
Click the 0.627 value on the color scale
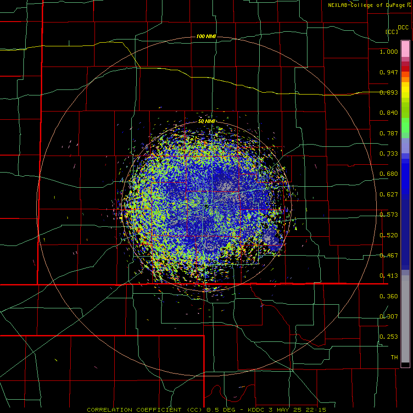[389, 195]
